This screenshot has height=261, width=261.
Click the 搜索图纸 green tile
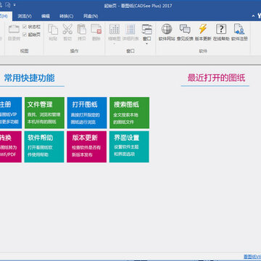pos(129,112)
